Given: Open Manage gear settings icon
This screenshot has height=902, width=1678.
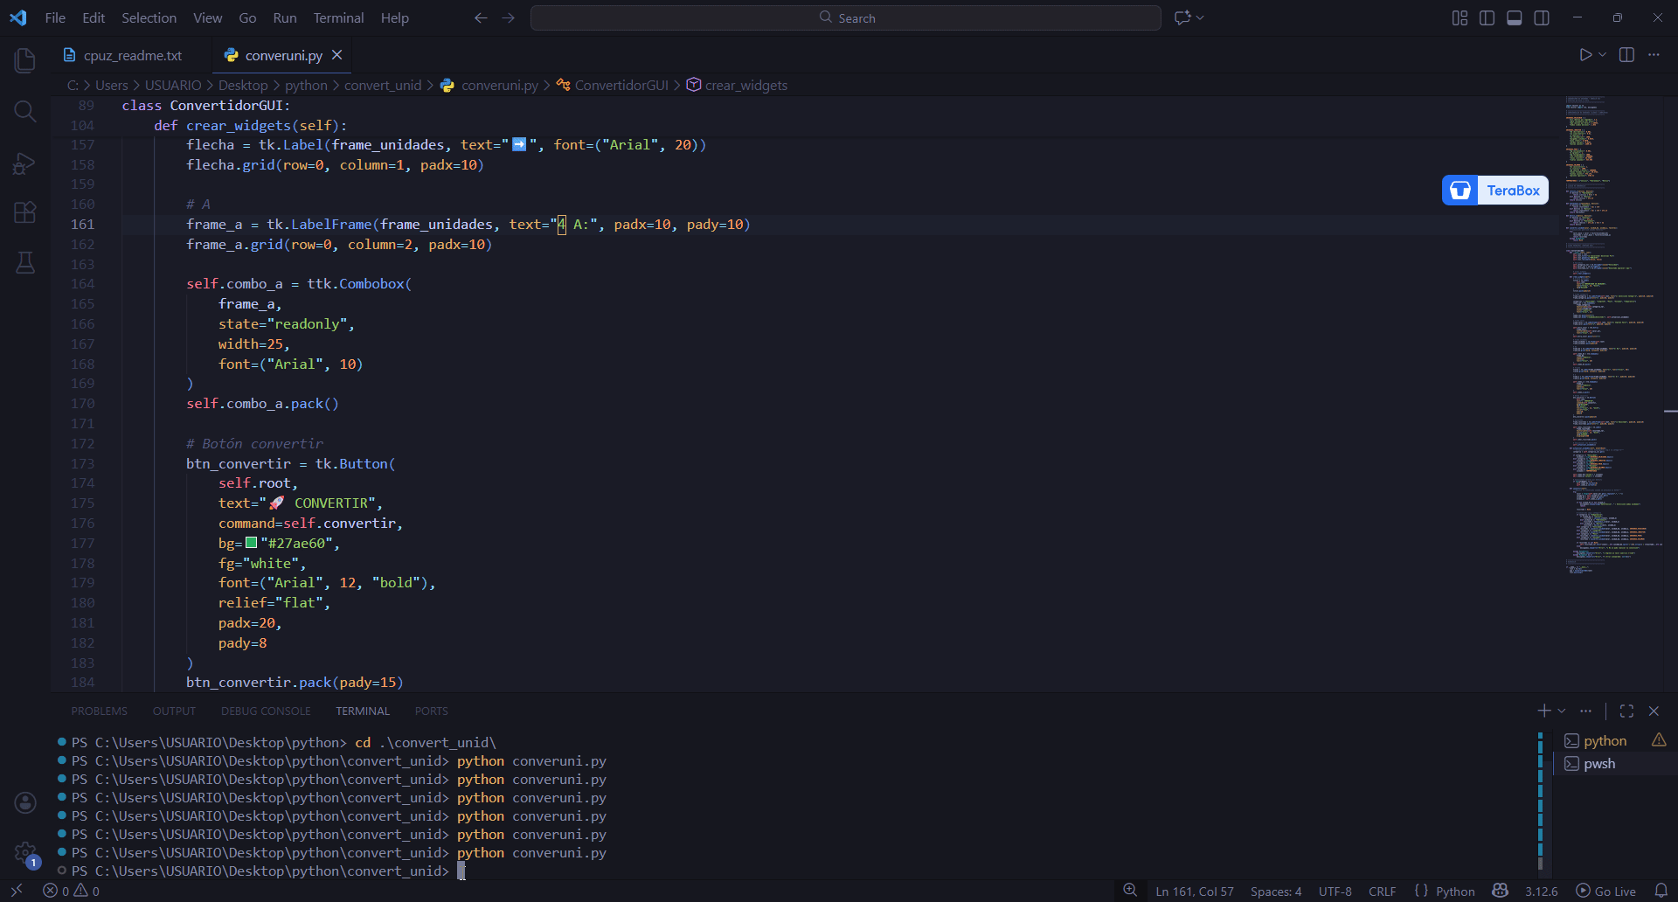Looking at the screenshot, I should pyautogui.click(x=25, y=853).
